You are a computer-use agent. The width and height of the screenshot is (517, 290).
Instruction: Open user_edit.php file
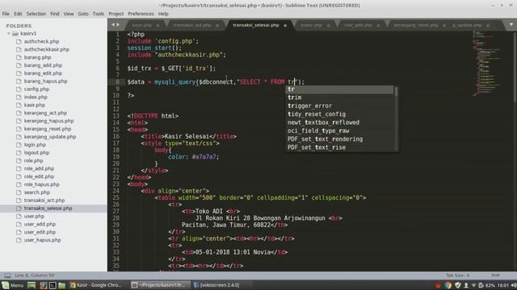(x=40, y=232)
